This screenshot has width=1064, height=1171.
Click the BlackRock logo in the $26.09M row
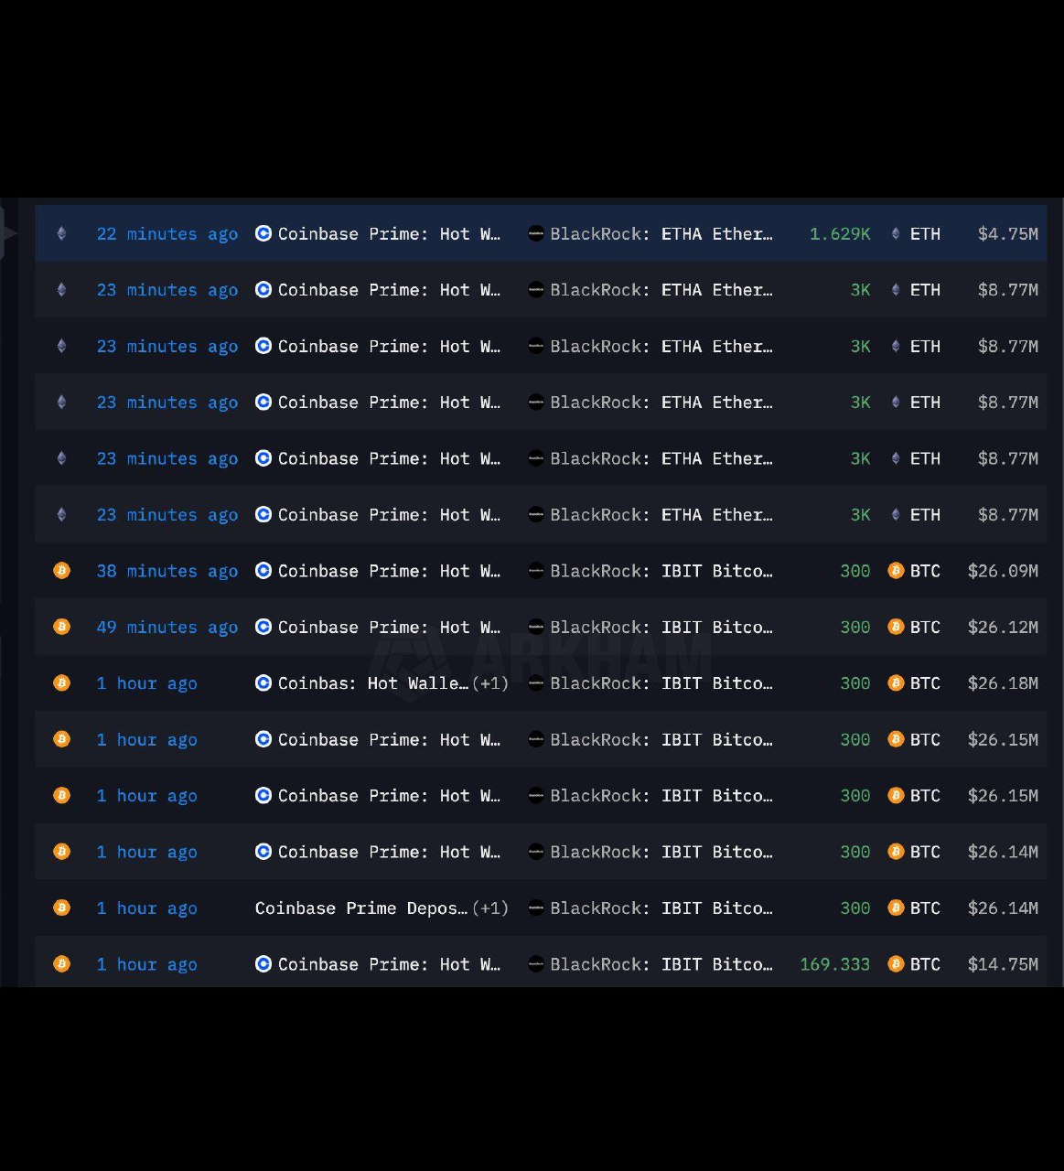[536, 571]
